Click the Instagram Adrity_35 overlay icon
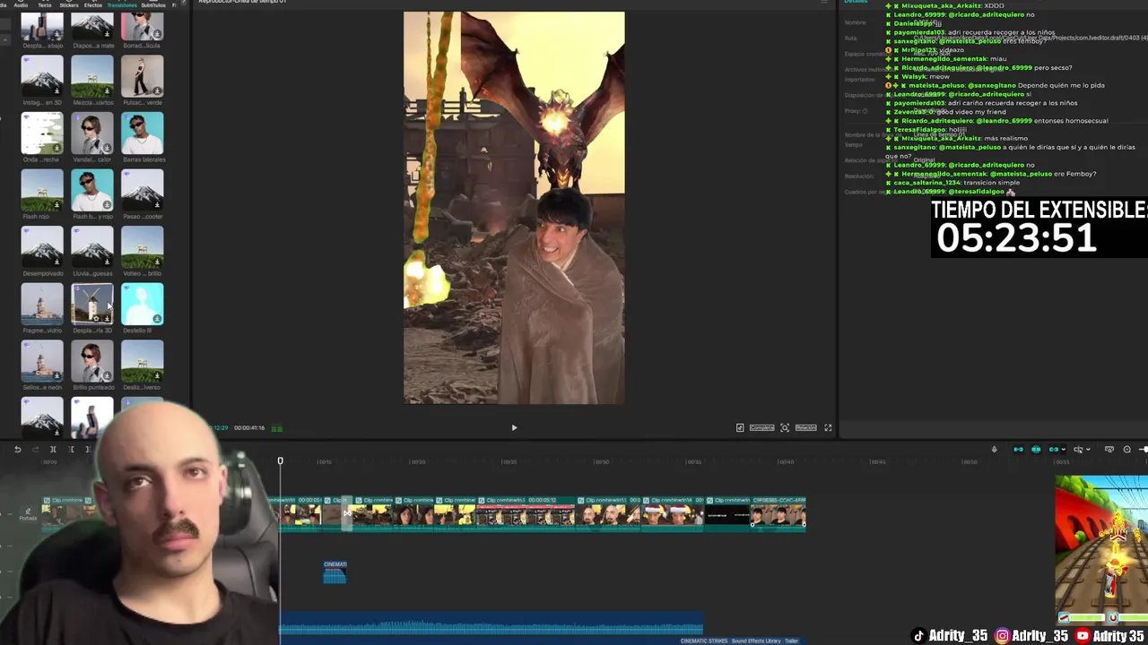This screenshot has height=645, width=1148. 1003,636
